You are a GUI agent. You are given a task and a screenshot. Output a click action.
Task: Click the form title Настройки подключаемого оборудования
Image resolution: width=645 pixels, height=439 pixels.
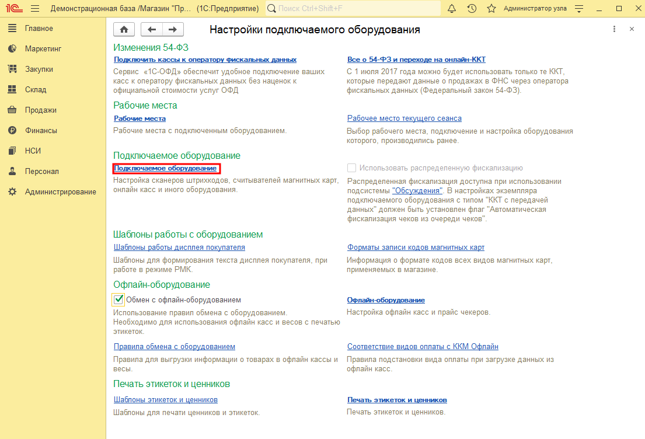coord(315,30)
